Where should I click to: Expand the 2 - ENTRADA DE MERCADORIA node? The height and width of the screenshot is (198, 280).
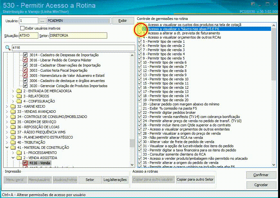coord(13,91)
